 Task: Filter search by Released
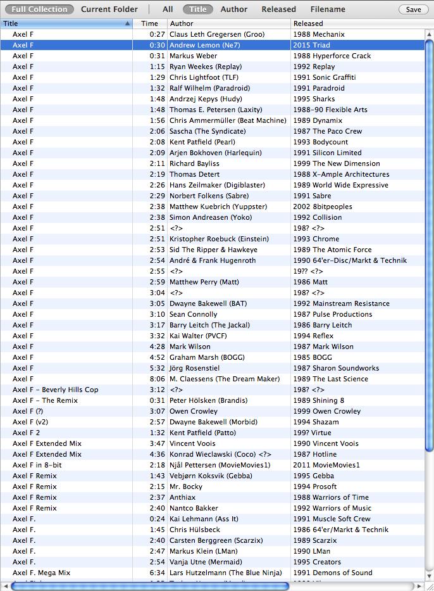coord(278,10)
